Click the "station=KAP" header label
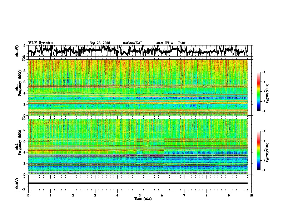 (x=133, y=43)
